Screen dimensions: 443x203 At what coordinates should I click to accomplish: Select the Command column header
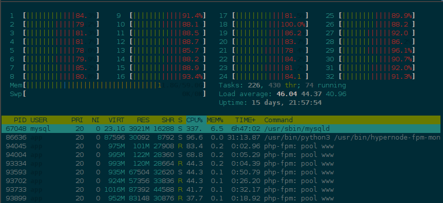click(278, 120)
